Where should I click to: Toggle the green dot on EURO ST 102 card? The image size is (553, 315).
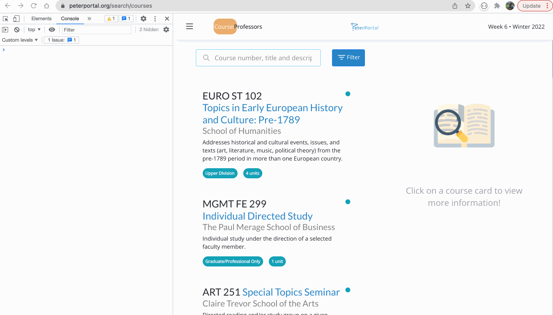coord(348,93)
